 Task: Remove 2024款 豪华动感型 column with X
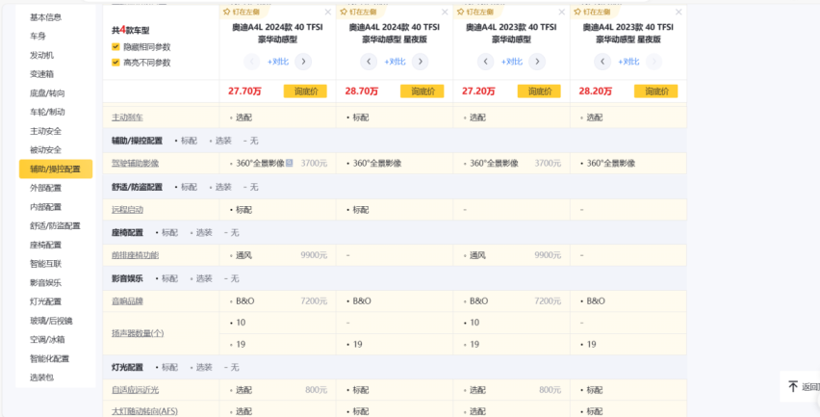point(328,12)
